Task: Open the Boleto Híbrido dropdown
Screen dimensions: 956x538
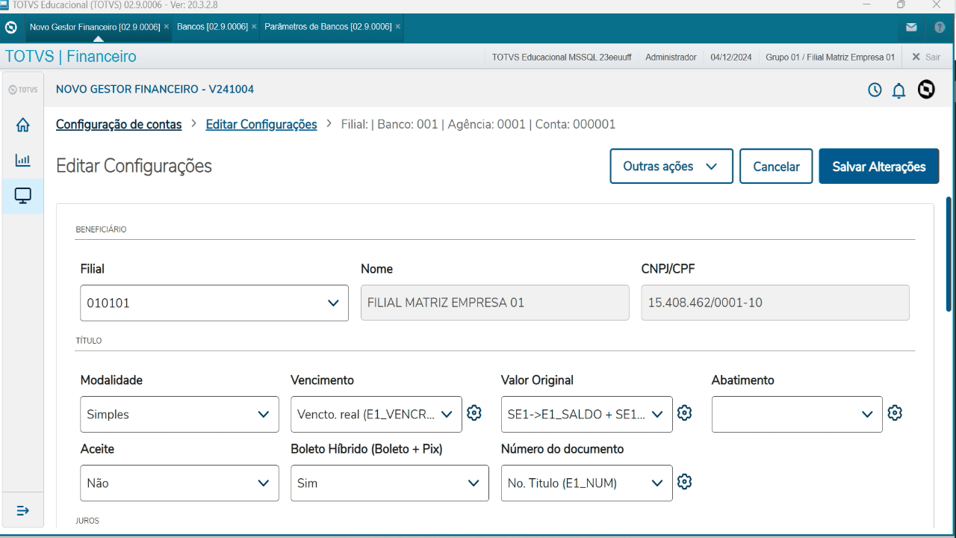Action: pos(390,483)
